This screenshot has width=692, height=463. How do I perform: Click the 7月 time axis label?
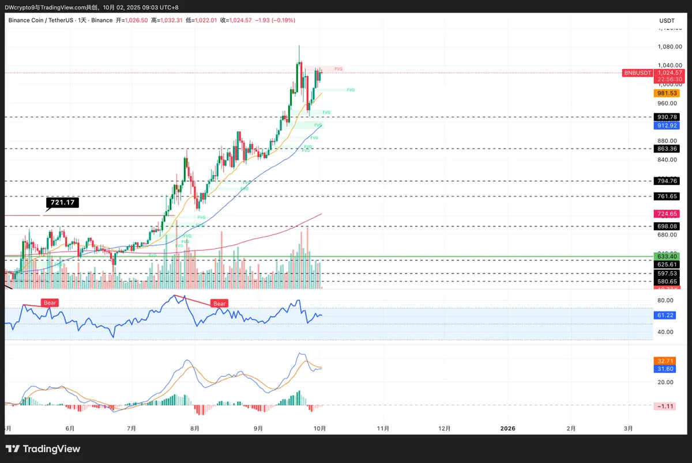131,428
